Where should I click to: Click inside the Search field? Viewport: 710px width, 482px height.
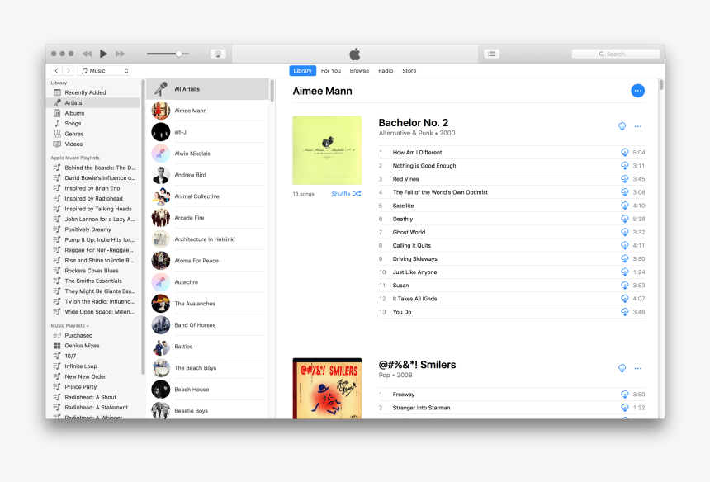tap(617, 53)
